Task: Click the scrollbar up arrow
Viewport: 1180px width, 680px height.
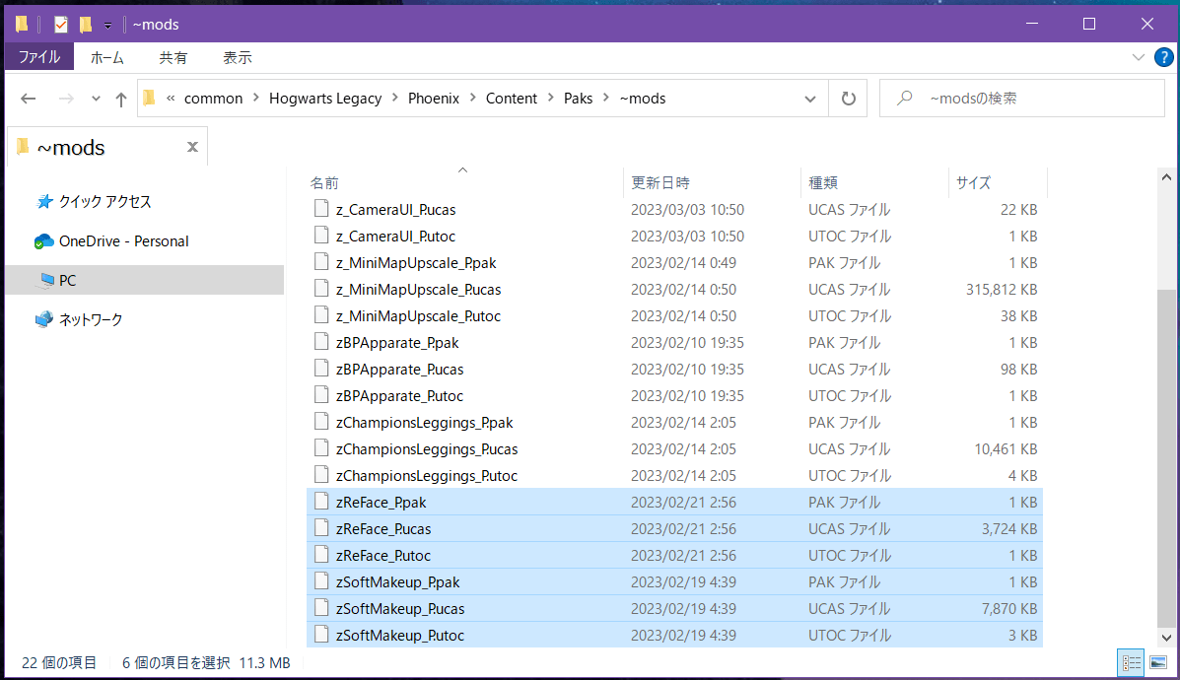Action: pyautogui.click(x=1165, y=177)
